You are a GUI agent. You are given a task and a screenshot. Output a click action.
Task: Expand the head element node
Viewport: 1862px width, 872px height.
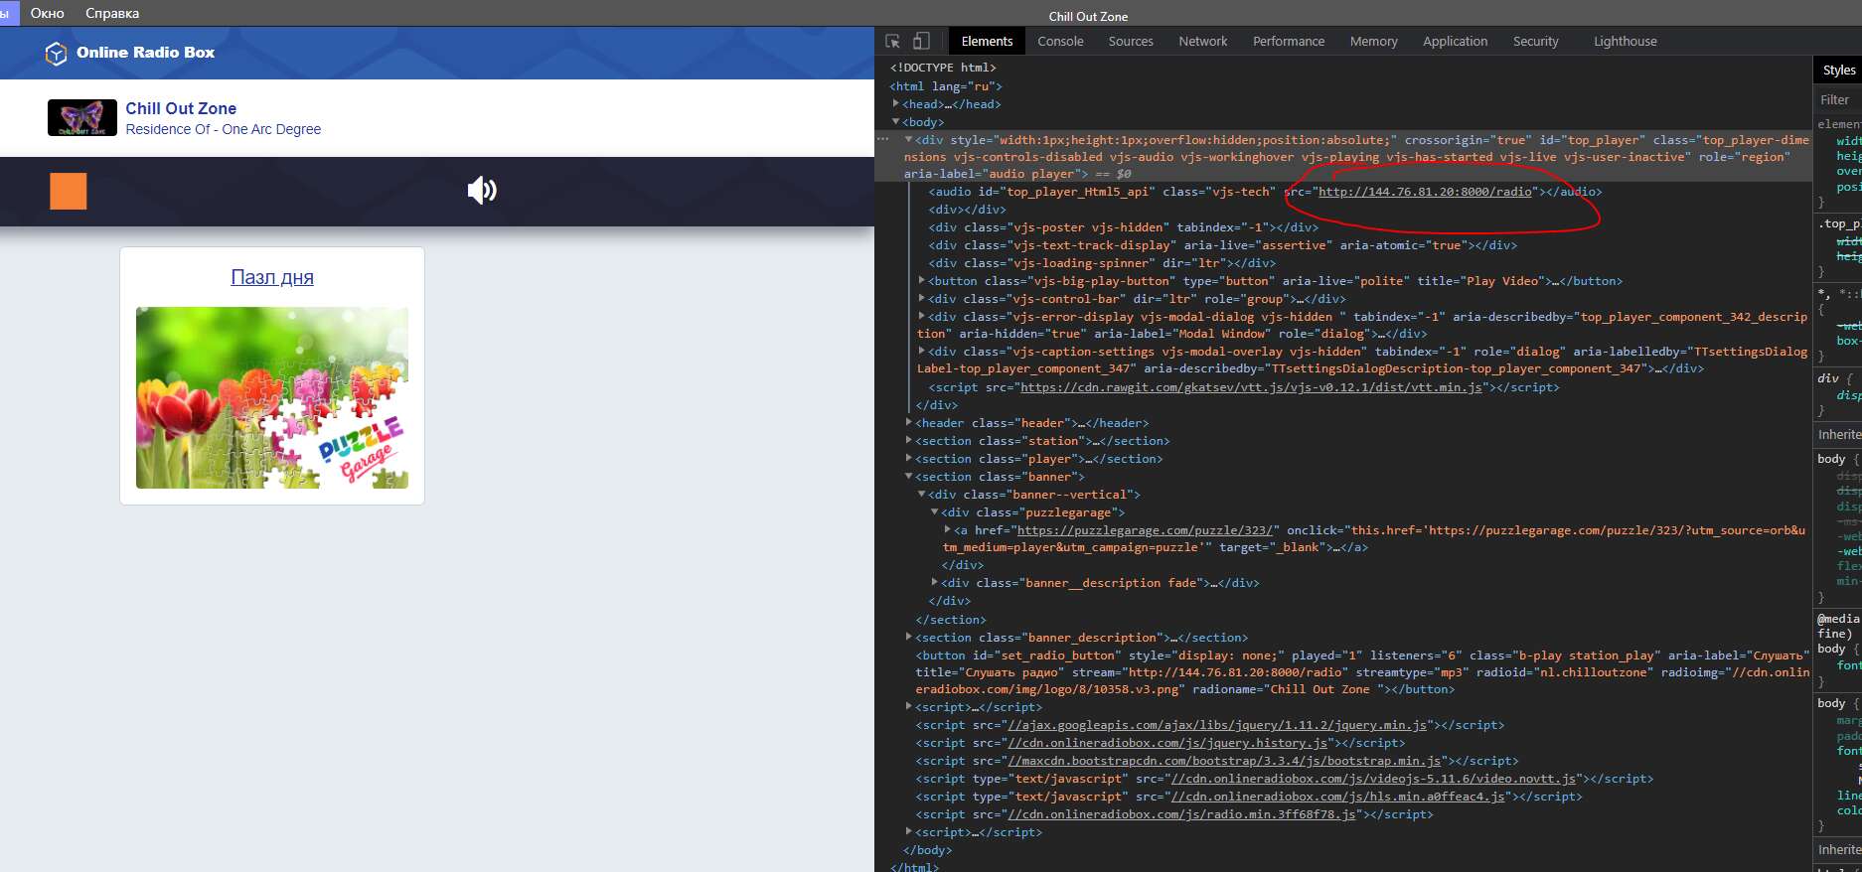point(896,103)
